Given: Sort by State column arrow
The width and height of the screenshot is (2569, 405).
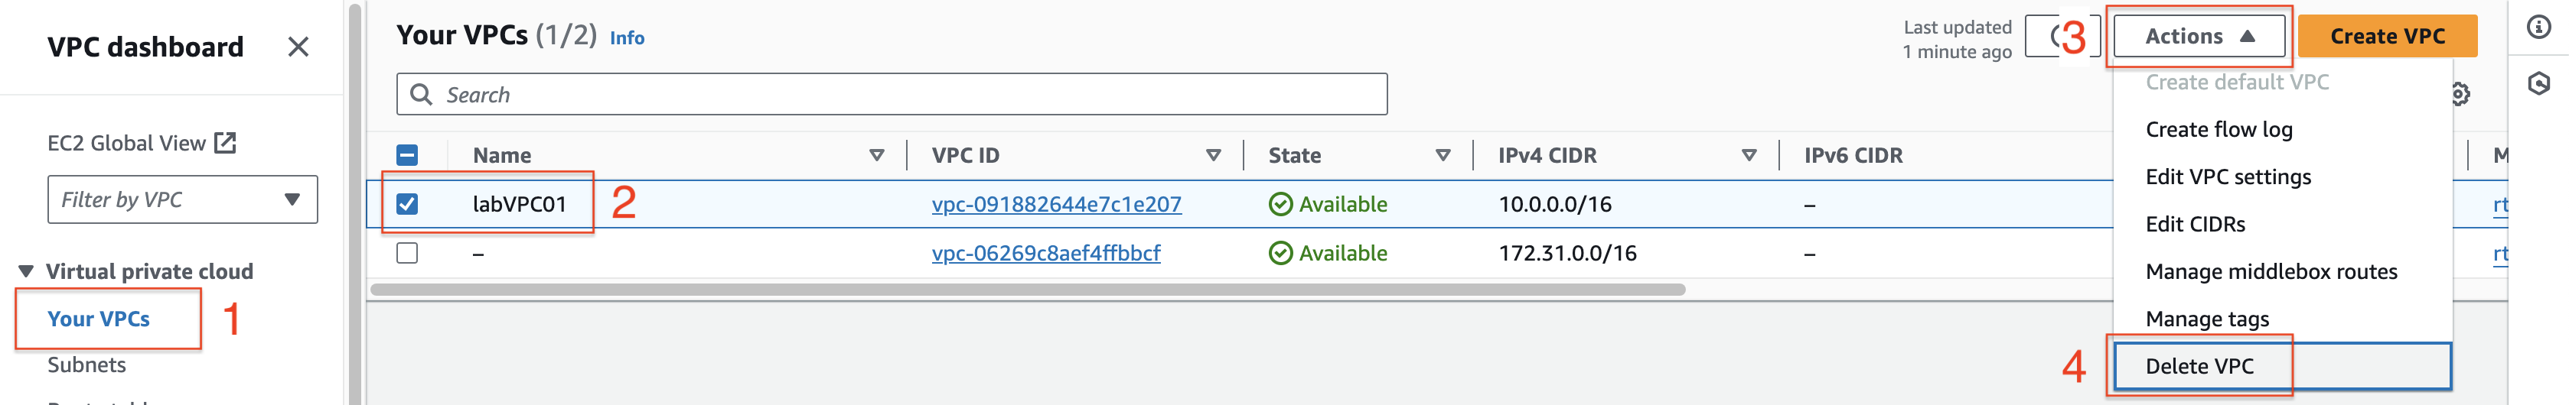Looking at the screenshot, I should point(1443,155).
